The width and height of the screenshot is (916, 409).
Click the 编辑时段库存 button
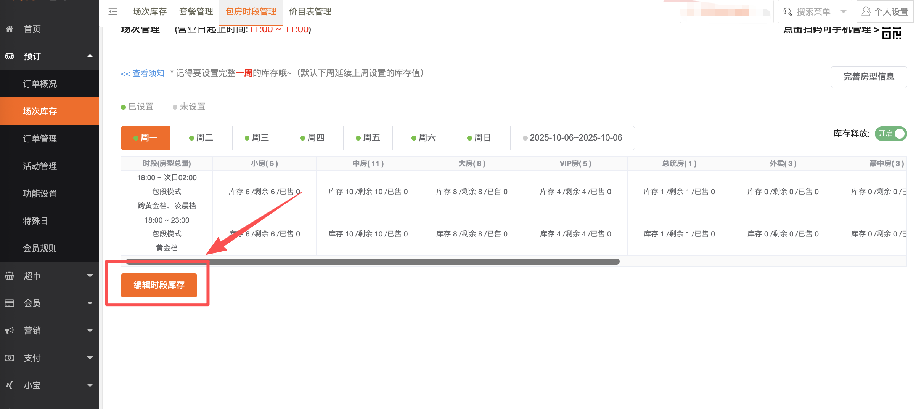coord(159,285)
